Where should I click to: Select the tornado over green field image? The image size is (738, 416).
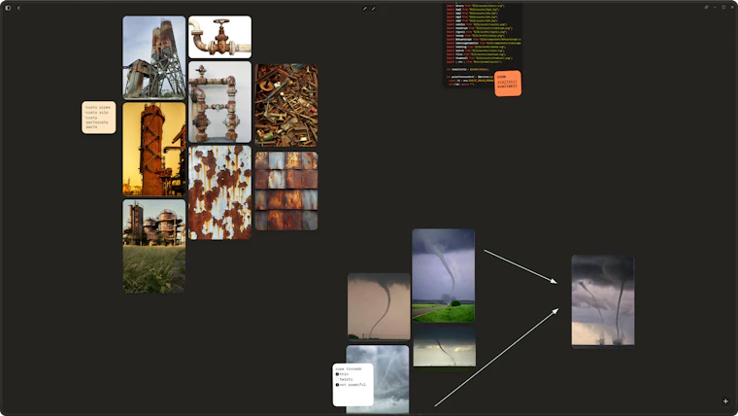[x=444, y=276]
